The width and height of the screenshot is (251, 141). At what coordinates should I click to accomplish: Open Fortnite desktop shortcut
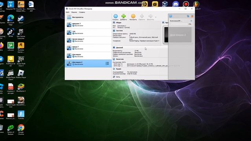click(x=21, y=115)
